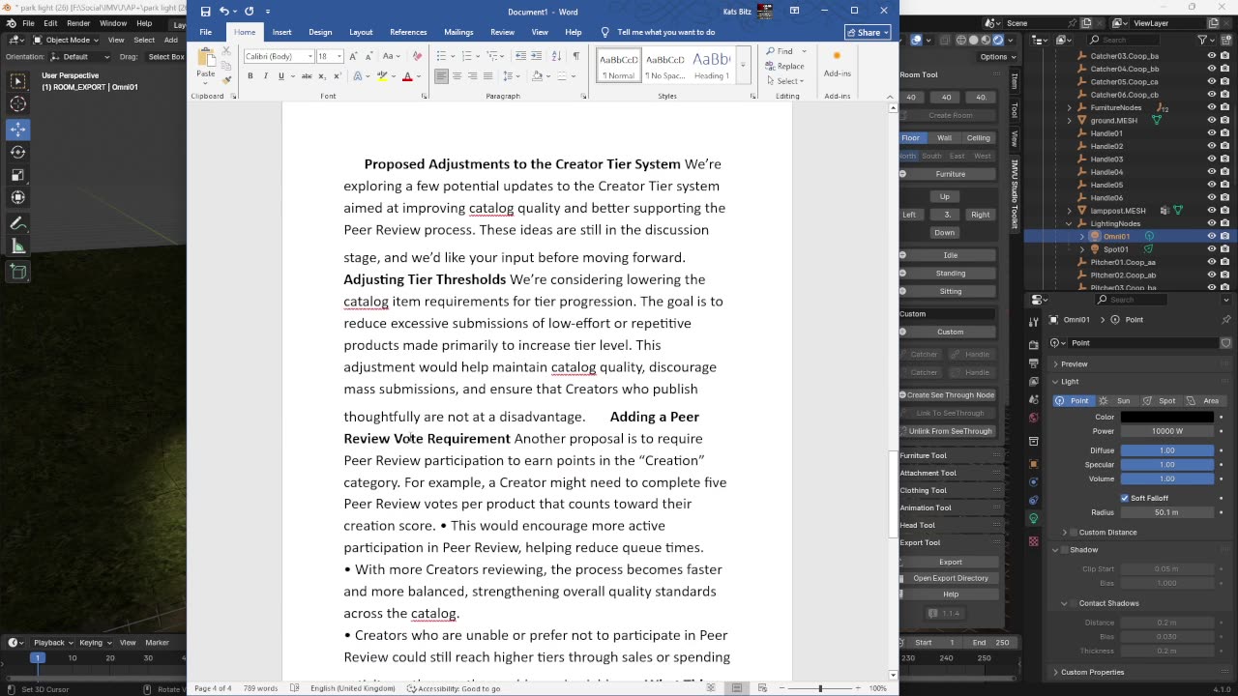Hide Omni01 in viewport with eye icon
1238x696 pixels.
(1212, 236)
